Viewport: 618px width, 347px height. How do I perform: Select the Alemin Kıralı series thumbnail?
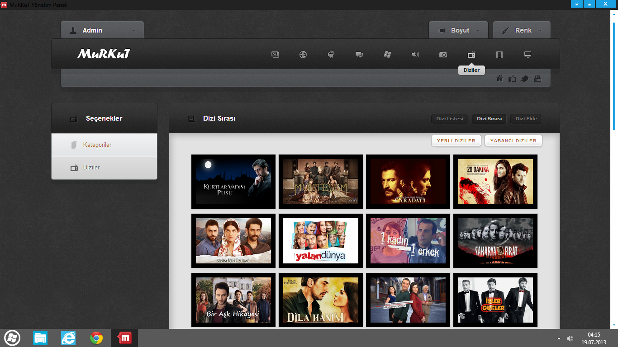click(x=408, y=300)
